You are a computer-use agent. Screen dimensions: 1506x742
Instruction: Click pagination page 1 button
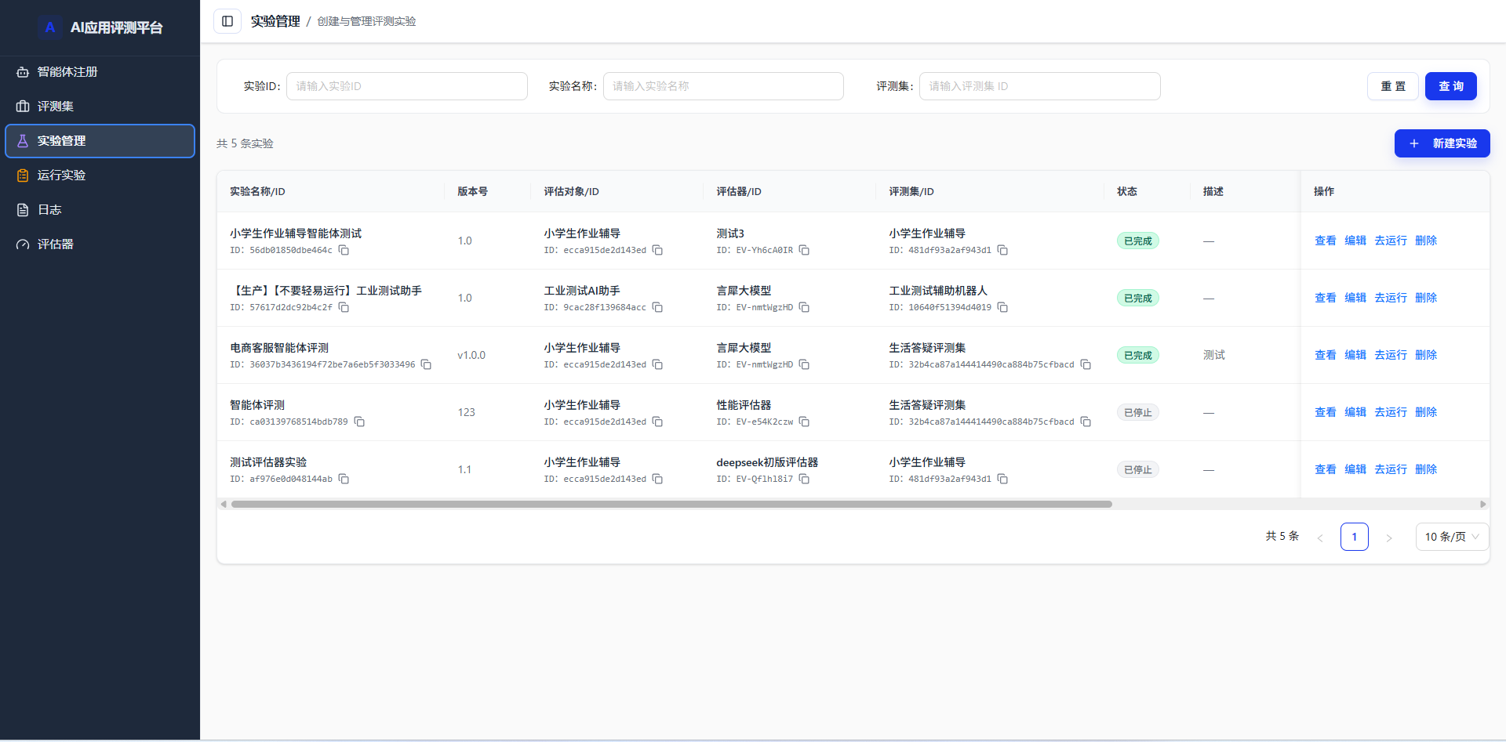tap(1355, 537)
